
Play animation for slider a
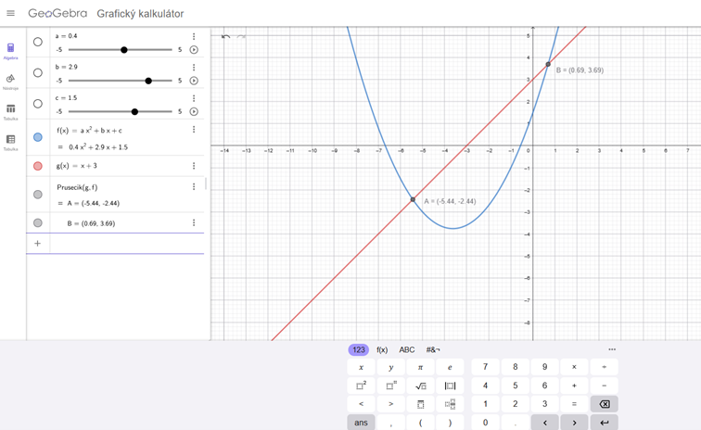coord(194,50)
